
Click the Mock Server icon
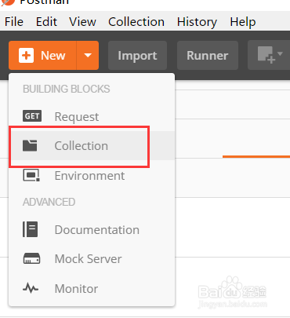(x=31, y=258)
